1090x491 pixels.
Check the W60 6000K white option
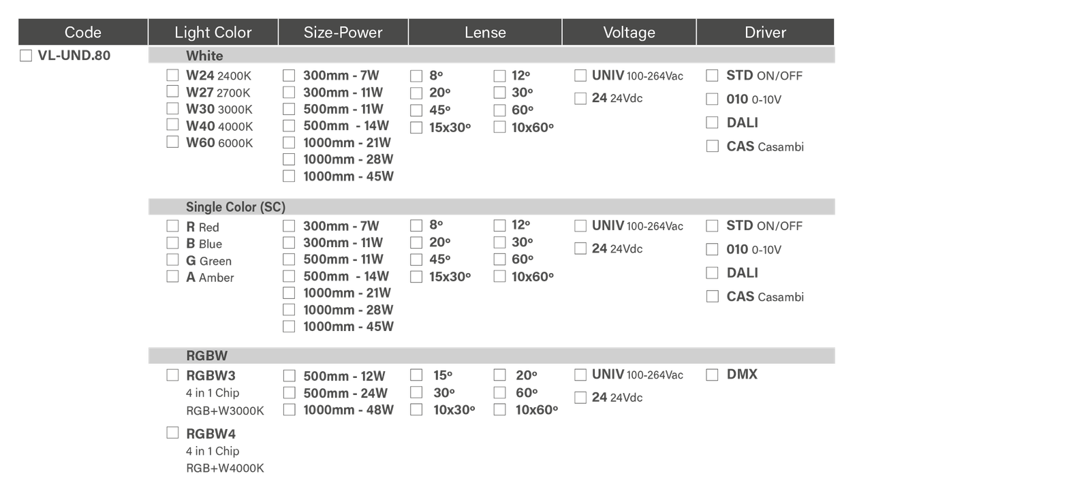point(173,142)
